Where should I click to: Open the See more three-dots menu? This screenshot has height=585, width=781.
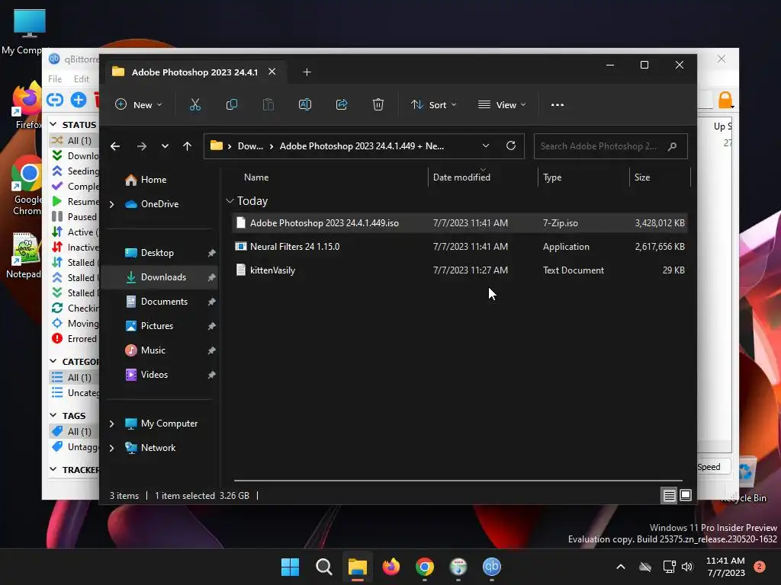558,105
